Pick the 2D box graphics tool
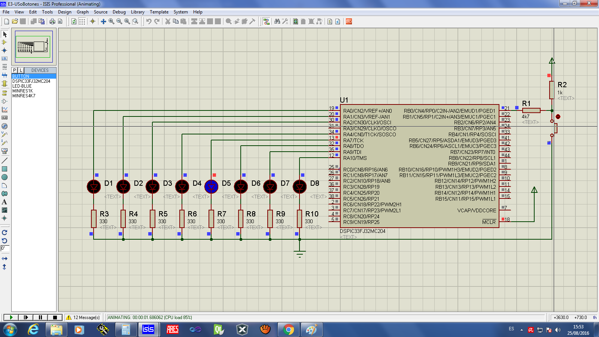Screen dimensions: 599x337 (x=4, y=169)
